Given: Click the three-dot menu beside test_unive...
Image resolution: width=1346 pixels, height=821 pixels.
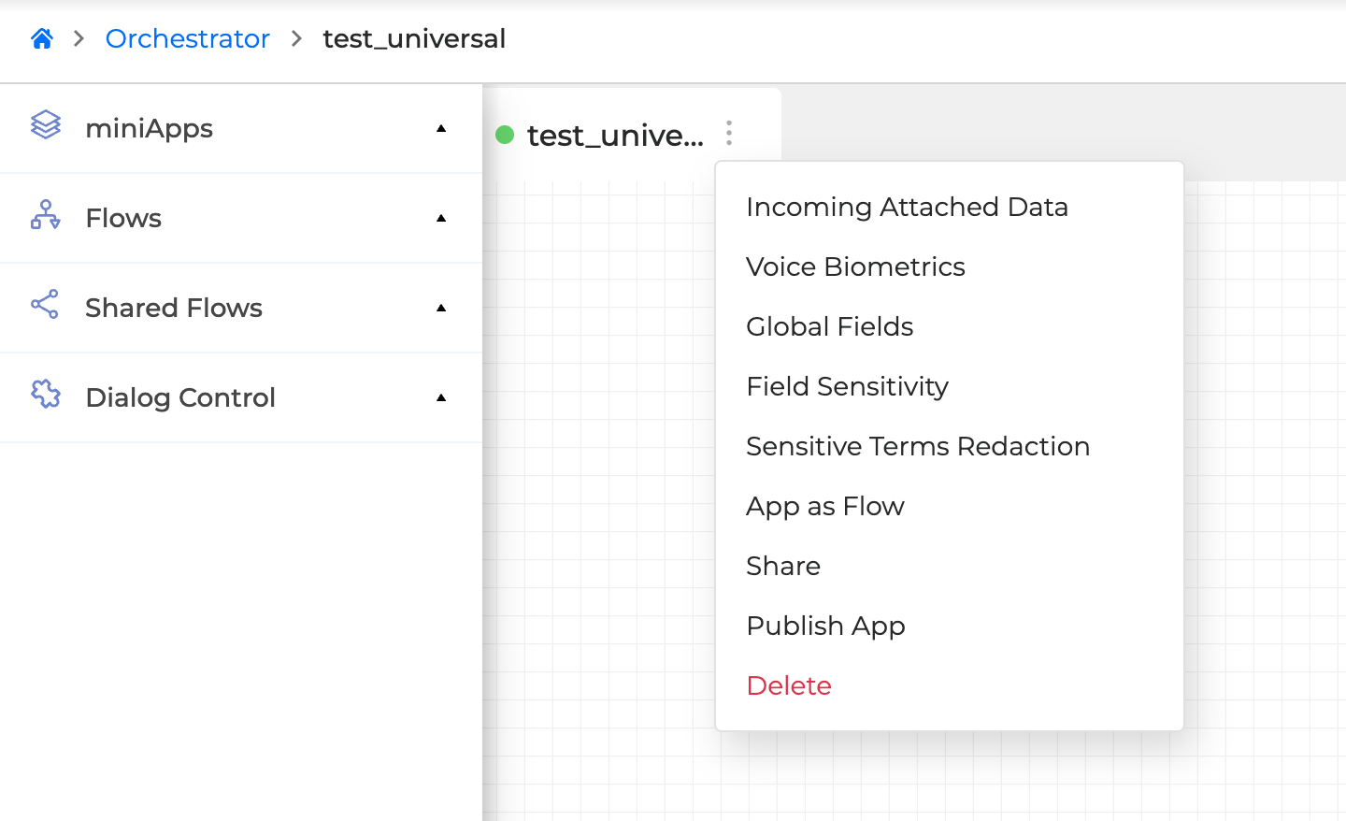Looking at the screenshot, I should click(x=729, y=134).
